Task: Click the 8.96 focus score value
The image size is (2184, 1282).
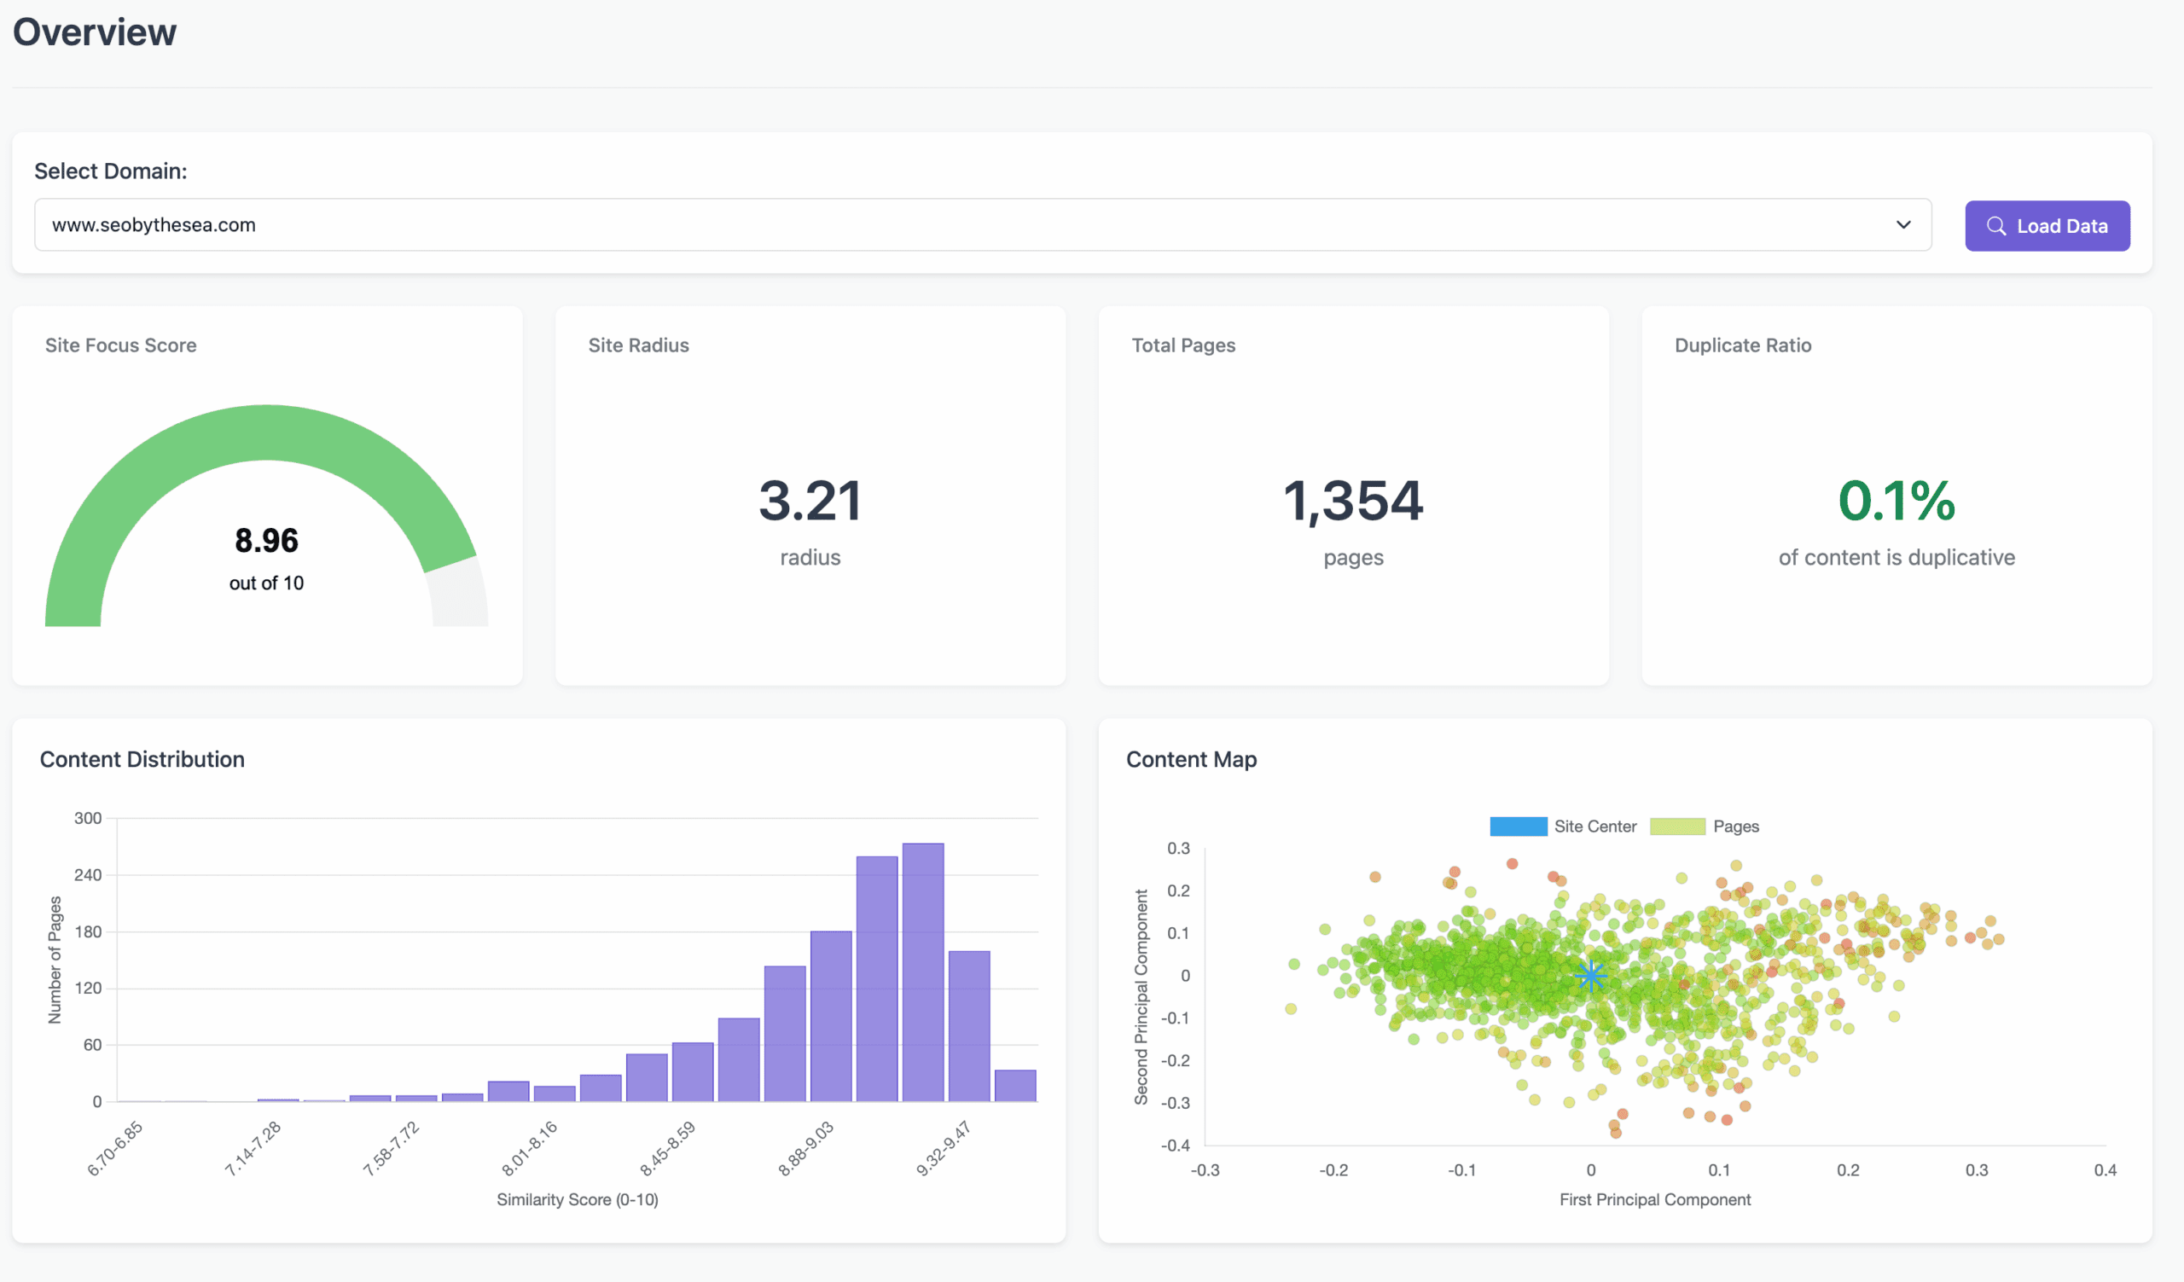Action: (x=266, y=541)
